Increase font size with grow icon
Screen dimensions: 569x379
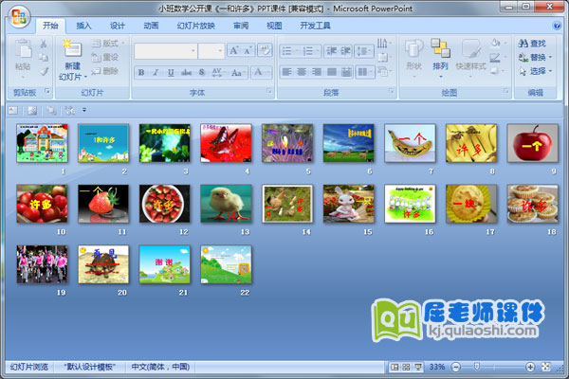234,51
